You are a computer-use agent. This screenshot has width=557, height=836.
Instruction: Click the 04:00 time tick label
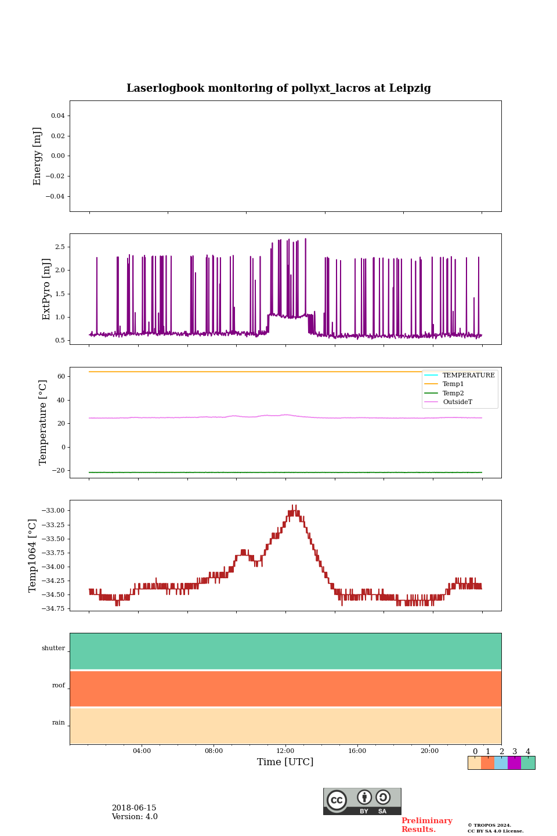[142, 751]
